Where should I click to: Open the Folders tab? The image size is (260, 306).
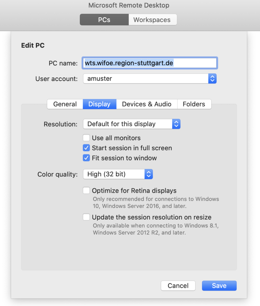pyautogui.click(x=194, y=104)
